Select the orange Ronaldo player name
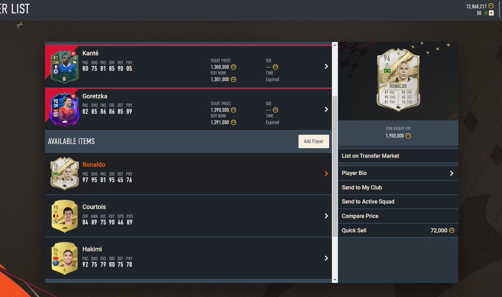The height and width of the screenshot is (297, 502). (94, 165)
